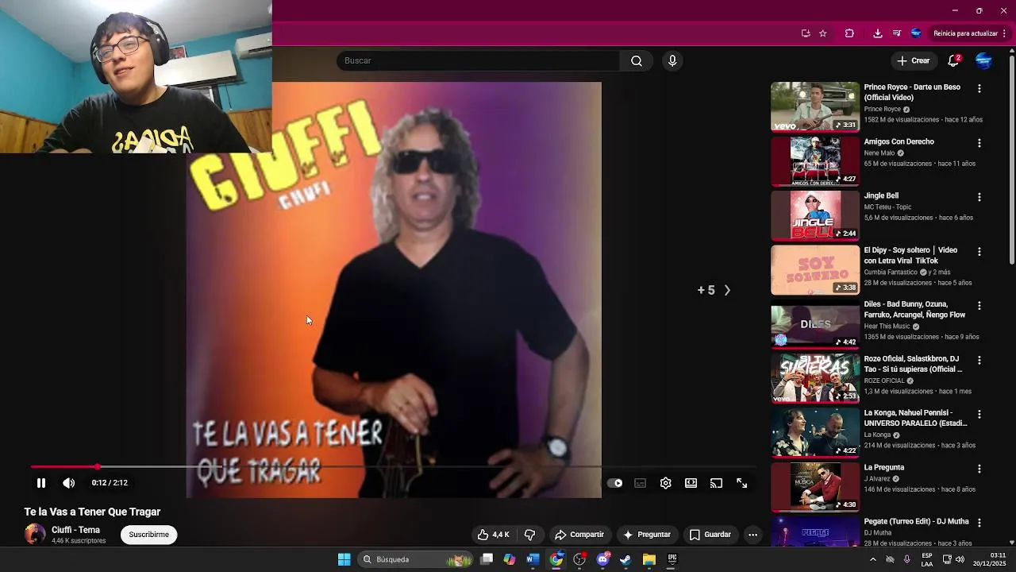Open Chrome's three-dot menu
Image resolution: width=1016 pixels, height=572 pixels.
pyautogui.click(x=1004, y=33)
